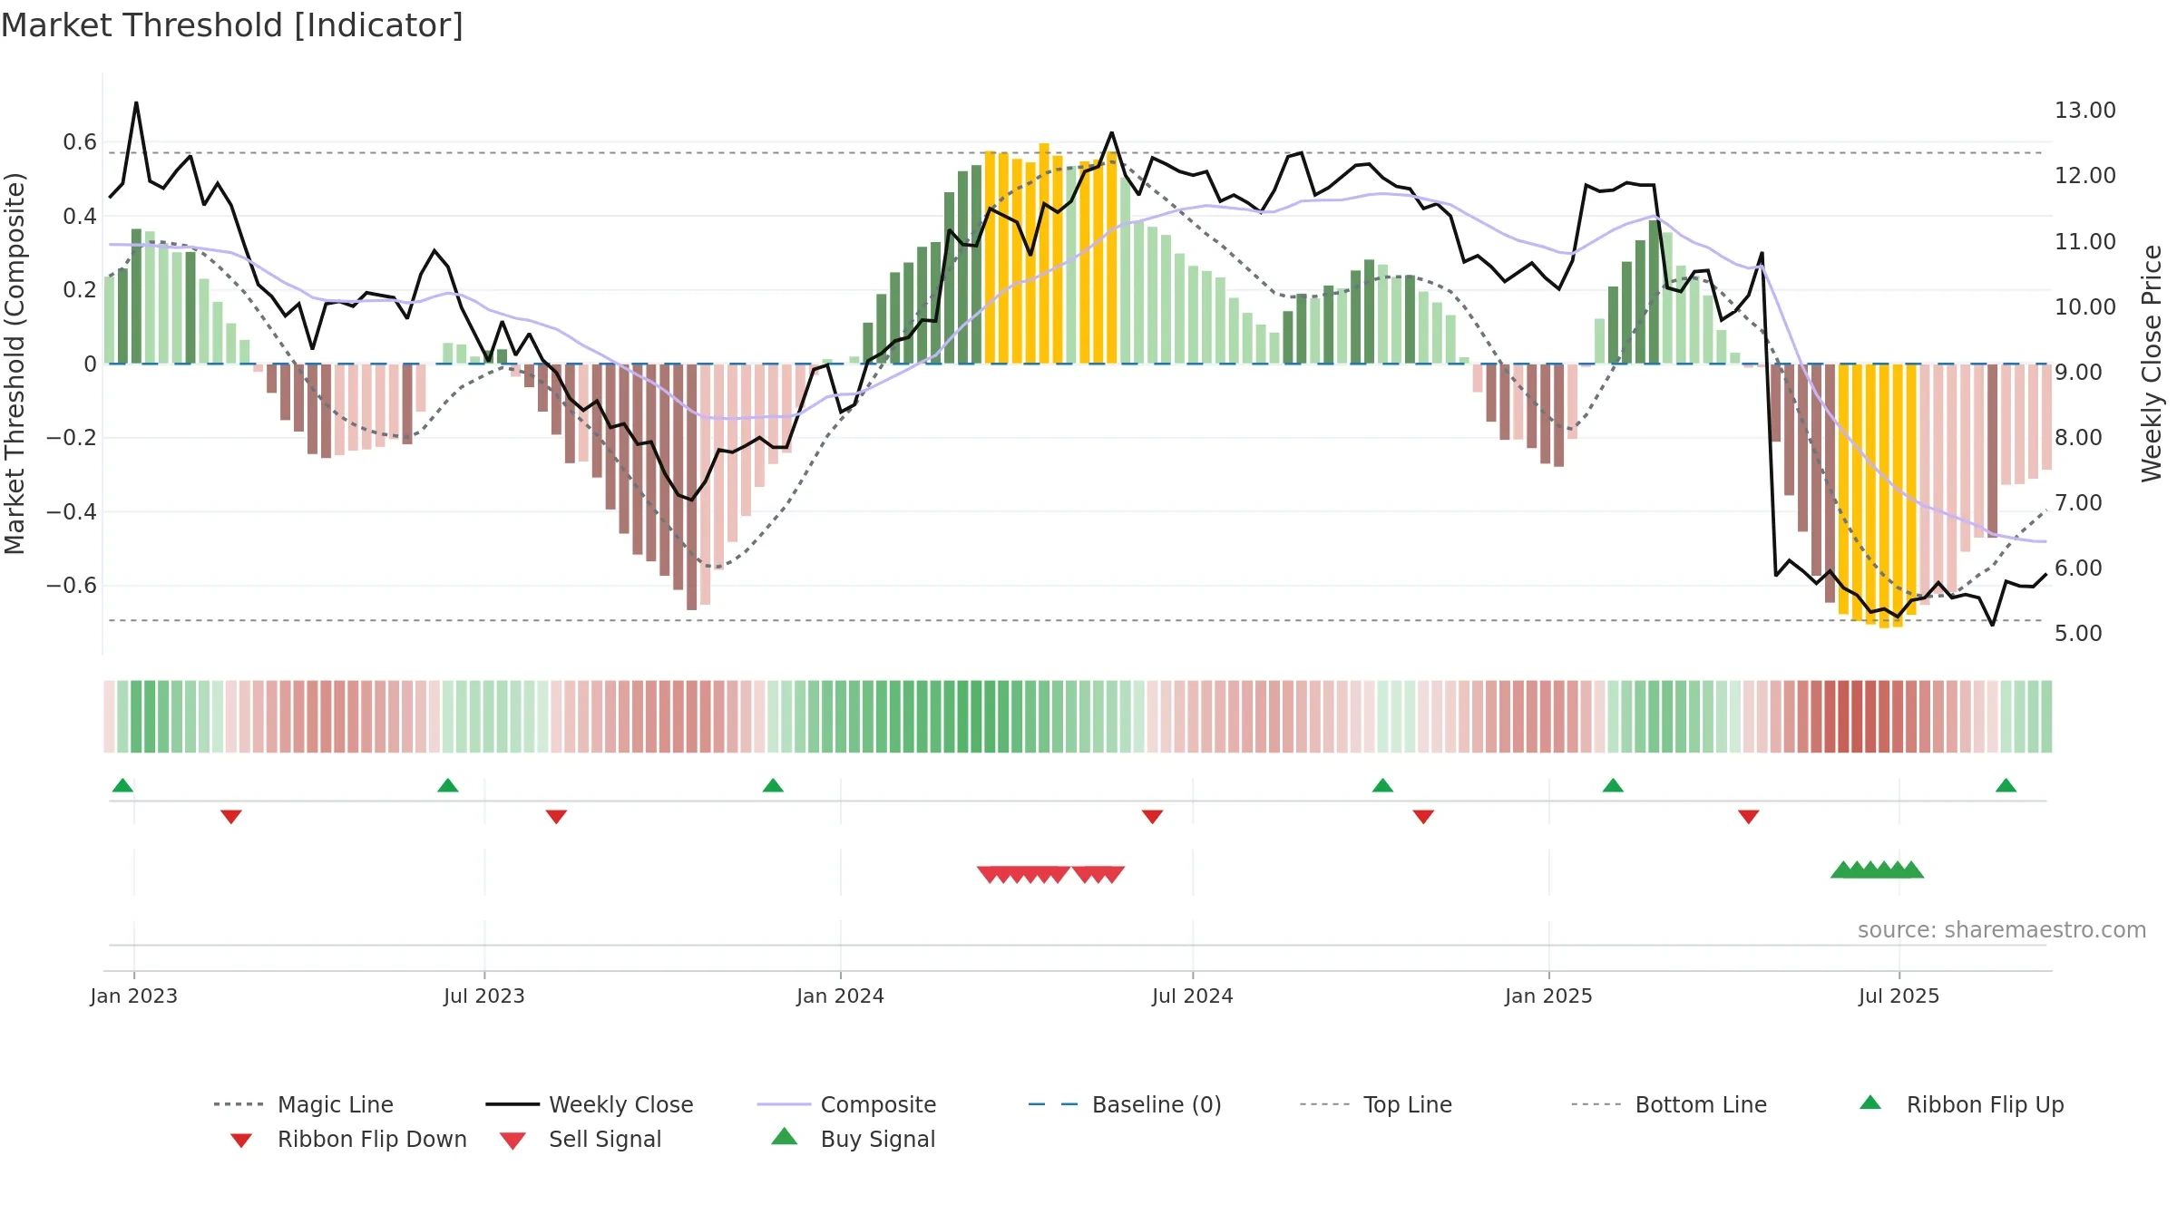Click the green flip-up marker in early Feb 2025
The height and width of the screenshot is (1224, 2177).
click(1613, 785)
